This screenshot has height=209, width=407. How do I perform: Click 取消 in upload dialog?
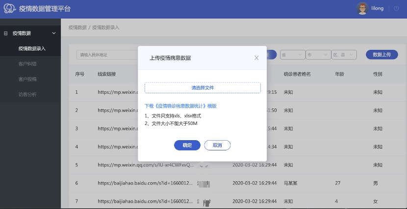[x=217, y=145]
